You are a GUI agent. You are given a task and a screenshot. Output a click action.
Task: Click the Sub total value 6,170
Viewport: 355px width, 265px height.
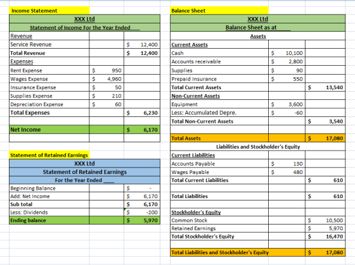coord(142,204)
